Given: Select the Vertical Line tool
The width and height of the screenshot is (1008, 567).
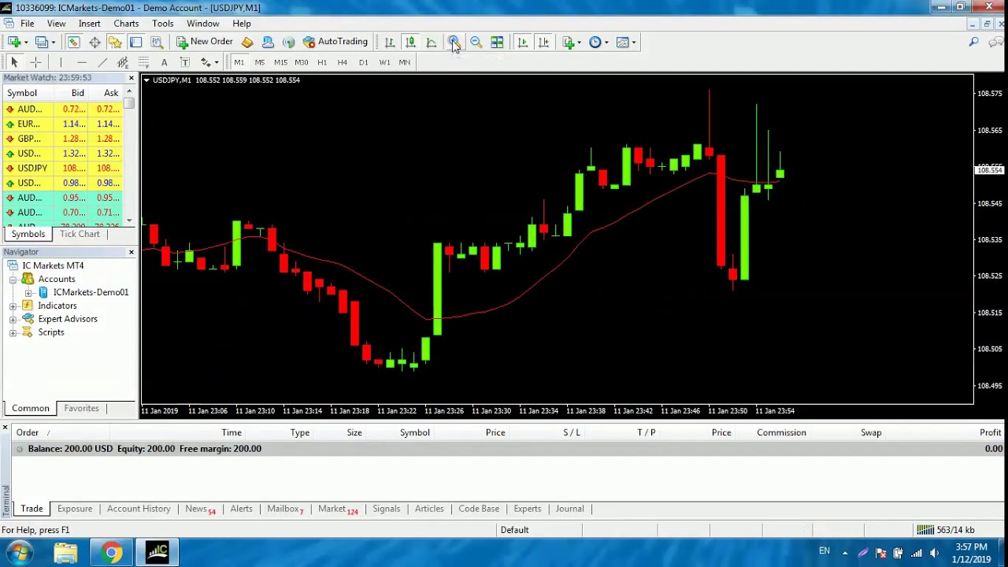Looking at the screenshot, I should click(x=60, y=62).
